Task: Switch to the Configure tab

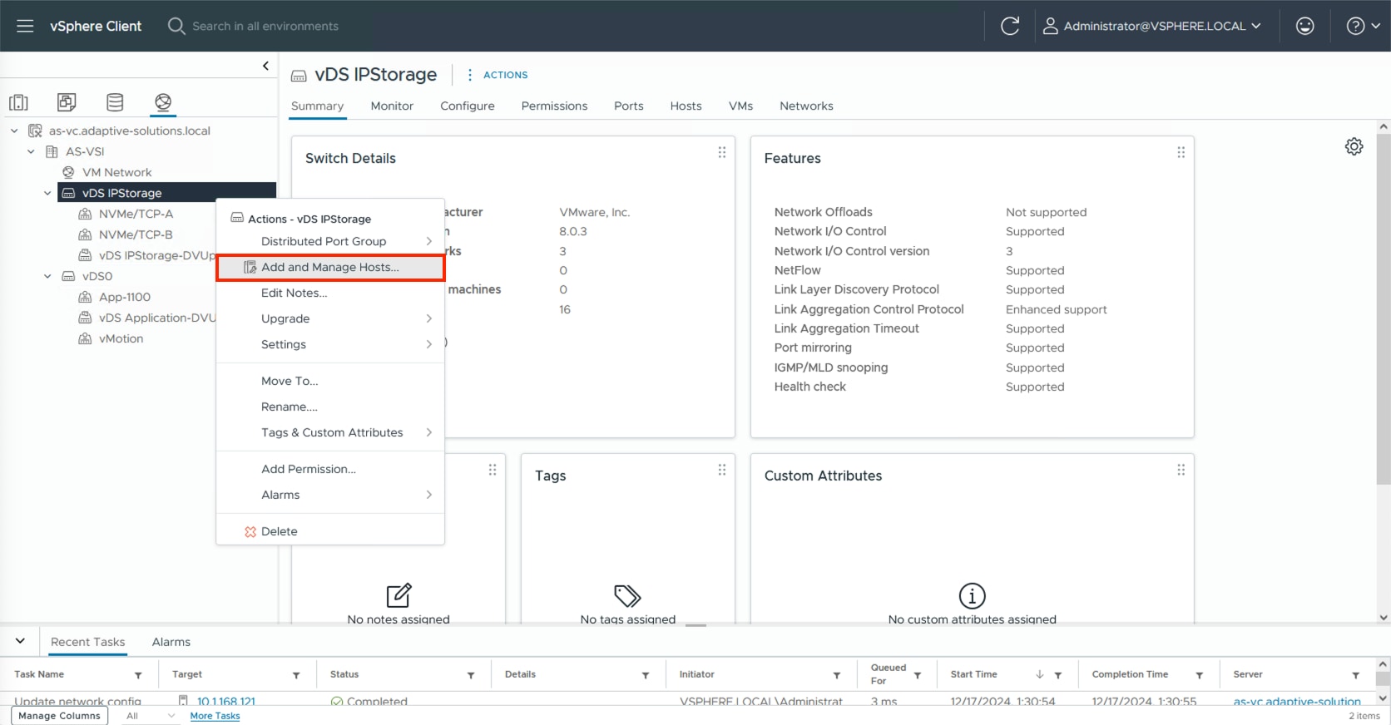Action: coord(467,106)
